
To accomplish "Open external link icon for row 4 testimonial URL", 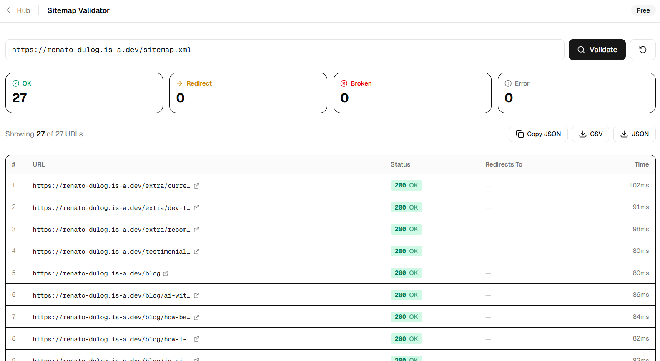I will 196,251.
